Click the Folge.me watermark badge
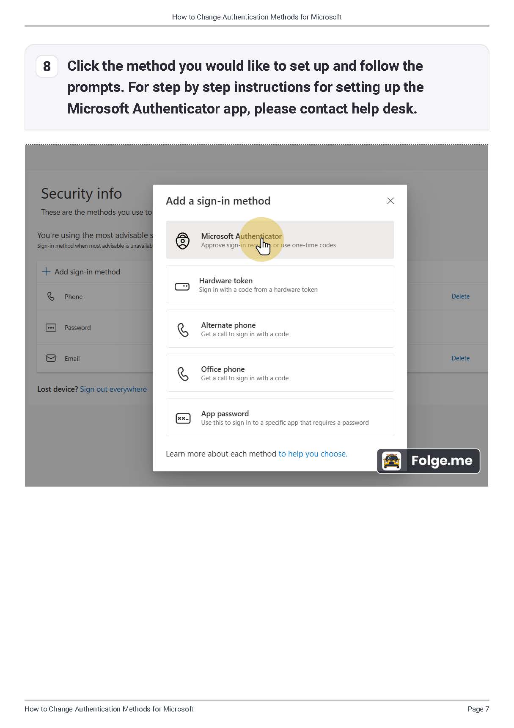 pos(428,461)
